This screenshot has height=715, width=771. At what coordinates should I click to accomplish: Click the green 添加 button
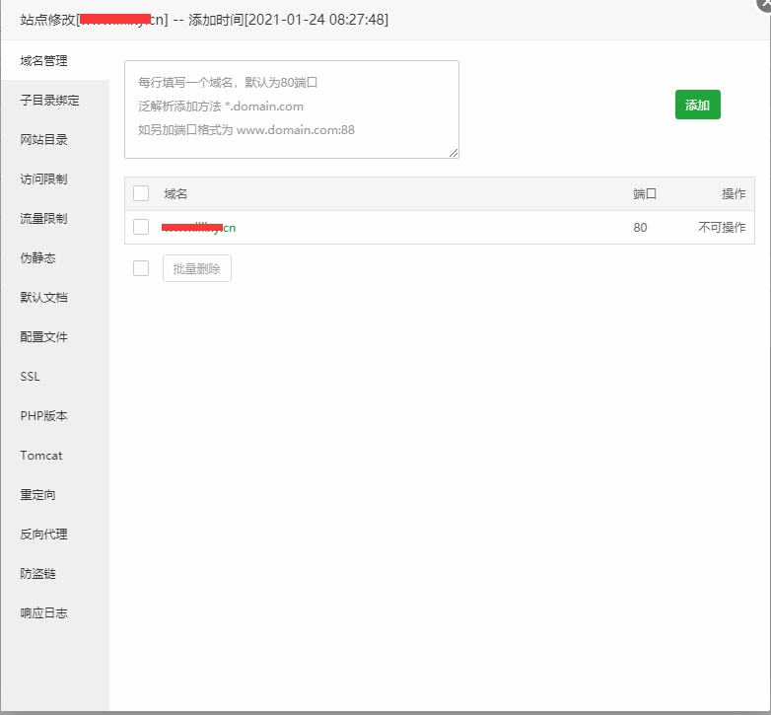(698, 105)
